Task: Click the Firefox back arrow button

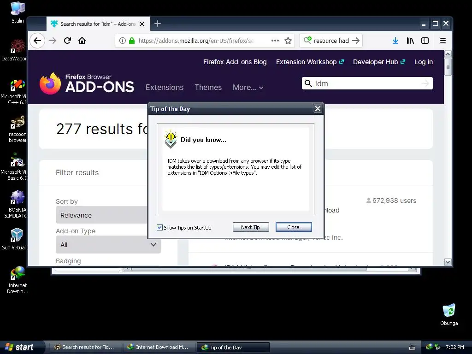Action: point(37,41)
